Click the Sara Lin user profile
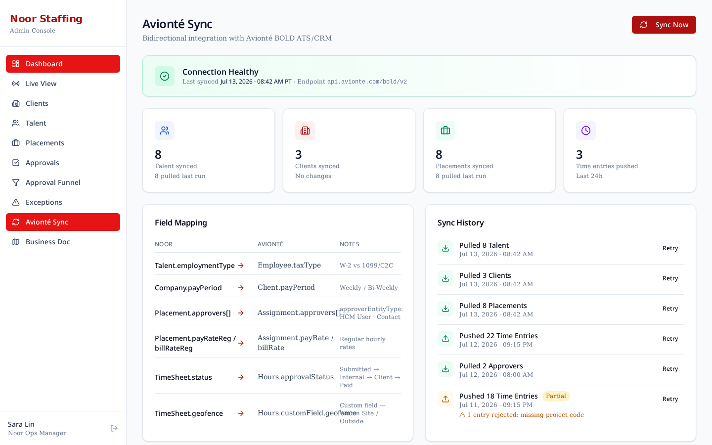The height and width of the screenshot is (445, 712). pyautogui.click(x=37, y=428)
